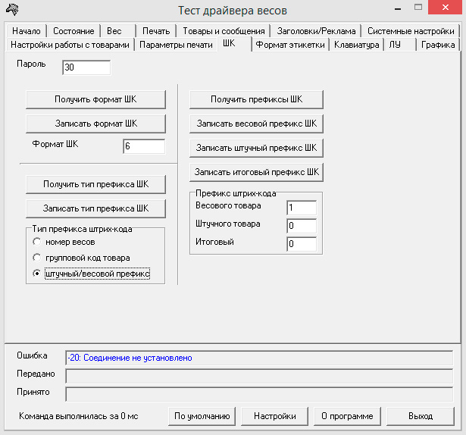466x435 pixels.
Task: Click the Принято output field
Action: 259,394
